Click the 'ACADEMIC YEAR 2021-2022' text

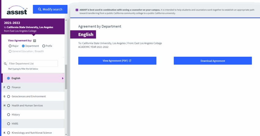[x=93, y=47]
